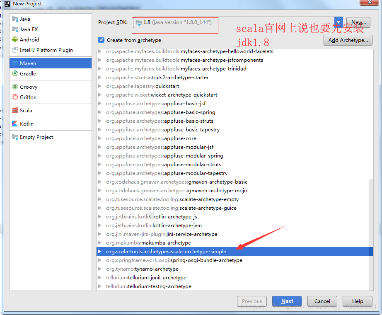Click the Java folder icon
This screenshot has height=315, width=382.
pyautogui.click(x=15, y=19)
